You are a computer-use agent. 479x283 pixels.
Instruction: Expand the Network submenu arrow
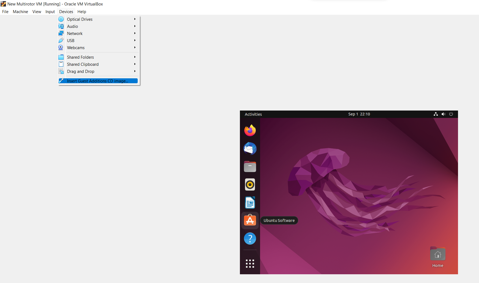[135, 33]
